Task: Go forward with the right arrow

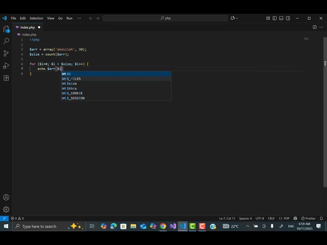Action: tap(98, 18)
